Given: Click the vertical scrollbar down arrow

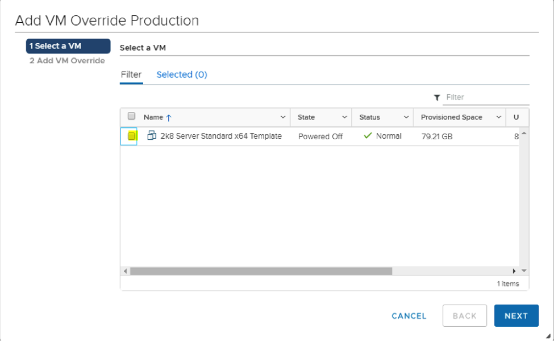Looking at the screenshot, I should click(524, 271).
